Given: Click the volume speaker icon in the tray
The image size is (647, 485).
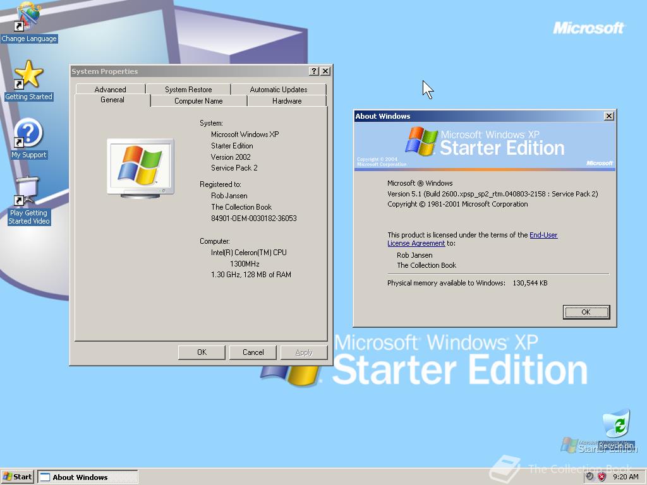Looking at the screenshot, I should (x=590, y=476).
